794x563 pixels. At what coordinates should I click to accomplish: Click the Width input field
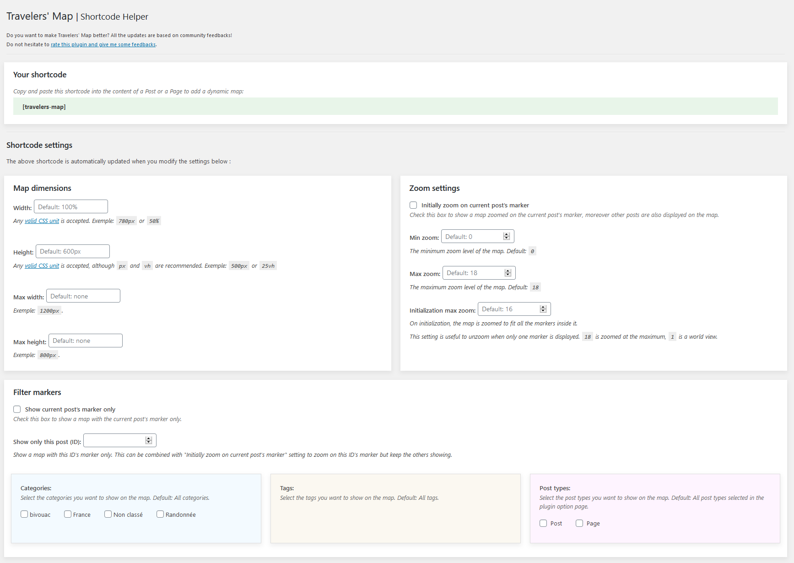pyautogui.click(x=71, y=207)
